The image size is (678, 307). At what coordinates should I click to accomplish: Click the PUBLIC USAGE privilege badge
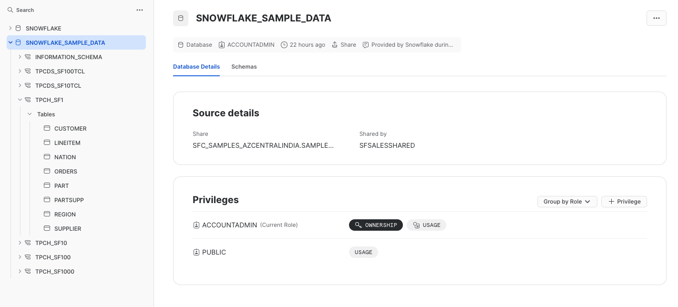click(x=363, y=252)
